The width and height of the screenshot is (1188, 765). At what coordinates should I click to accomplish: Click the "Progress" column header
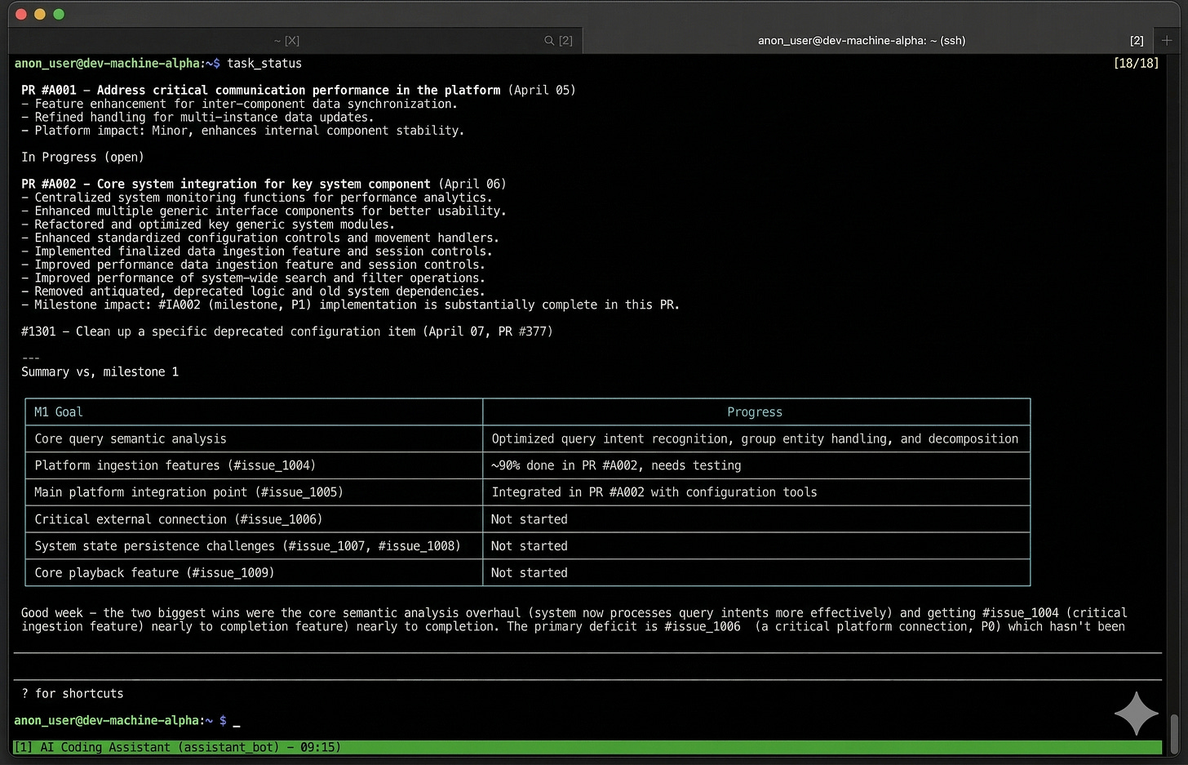[755, 411]
